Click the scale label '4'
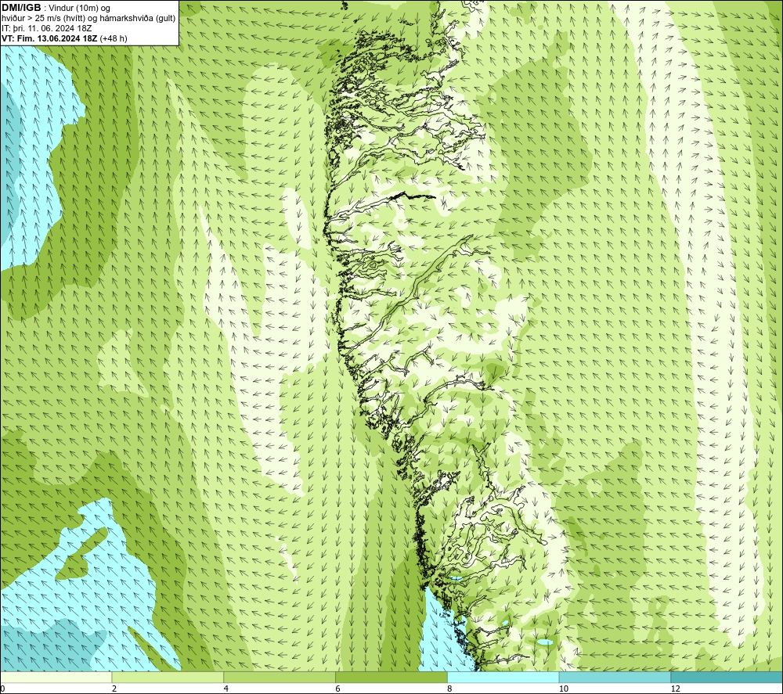 226,689
